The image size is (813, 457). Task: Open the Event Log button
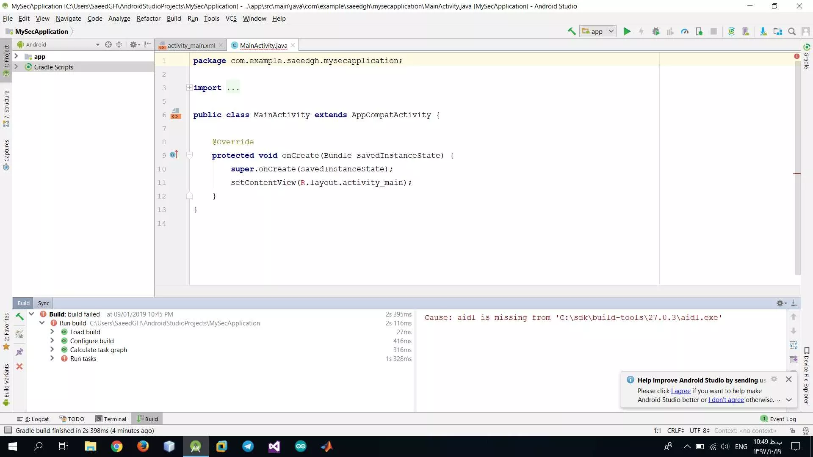tap(778, 419)
